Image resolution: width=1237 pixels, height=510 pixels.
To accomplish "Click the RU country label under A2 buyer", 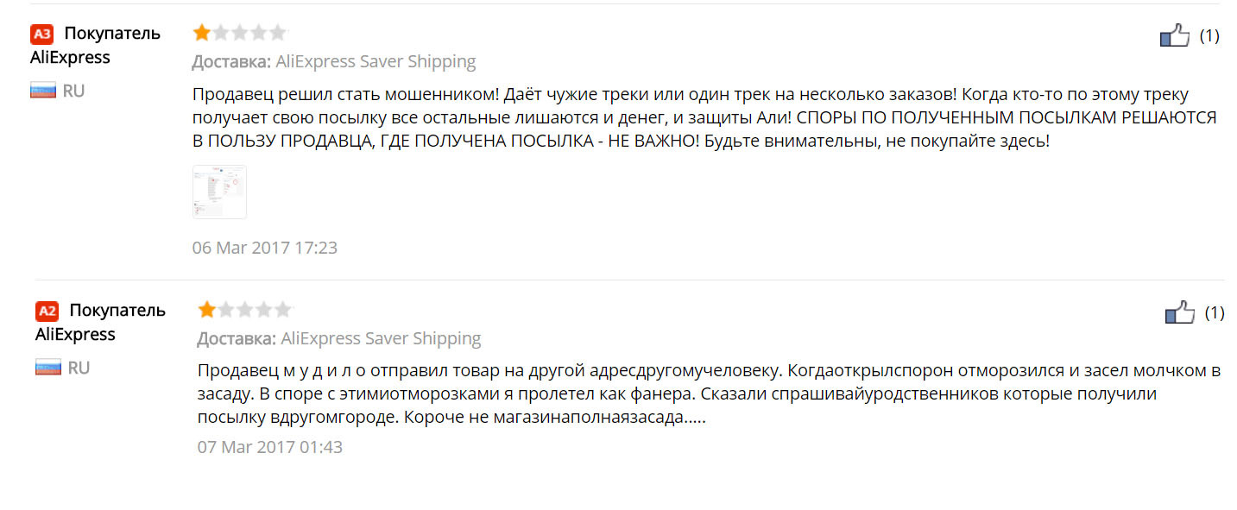I will (x=79, y=368).
